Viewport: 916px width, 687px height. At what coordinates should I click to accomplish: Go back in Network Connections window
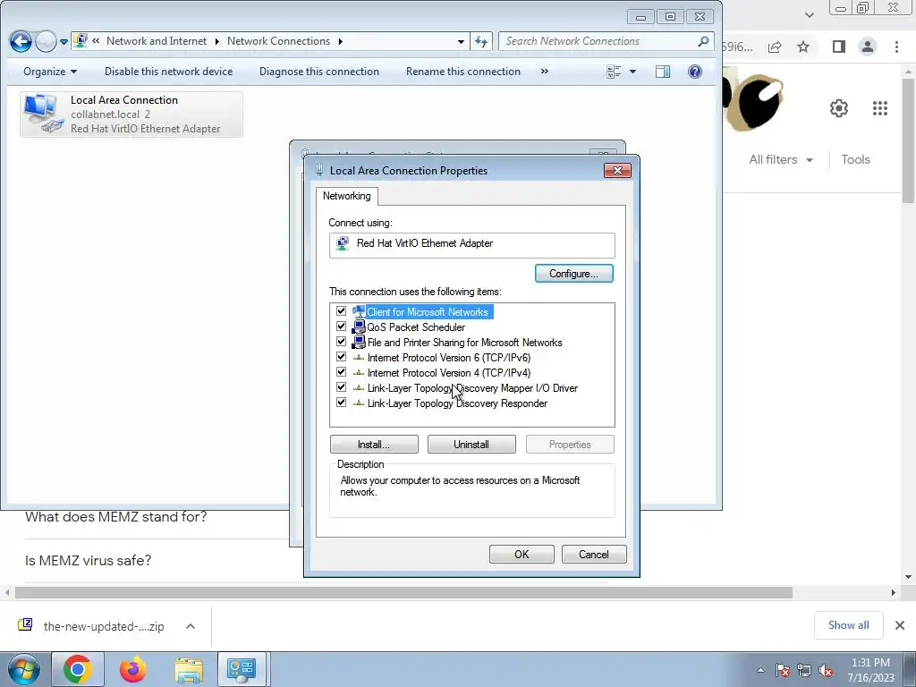coord(21,41)
